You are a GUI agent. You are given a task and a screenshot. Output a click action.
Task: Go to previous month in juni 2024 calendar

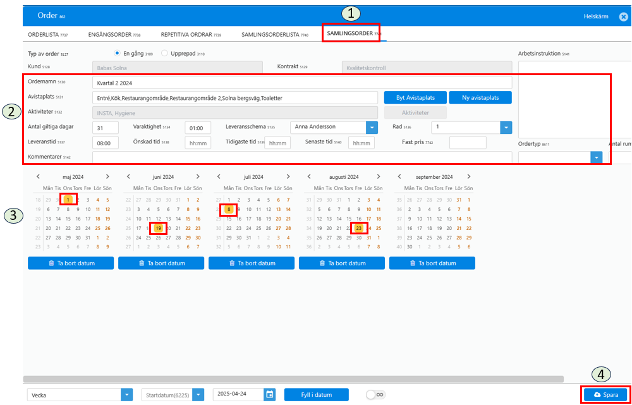(128, 176)
